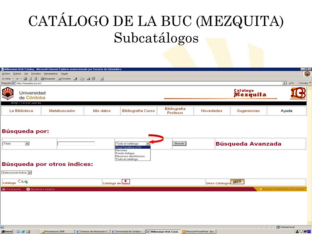Open the Búsqueda toolbar button
Screen dimensions: 312x234
48,79
